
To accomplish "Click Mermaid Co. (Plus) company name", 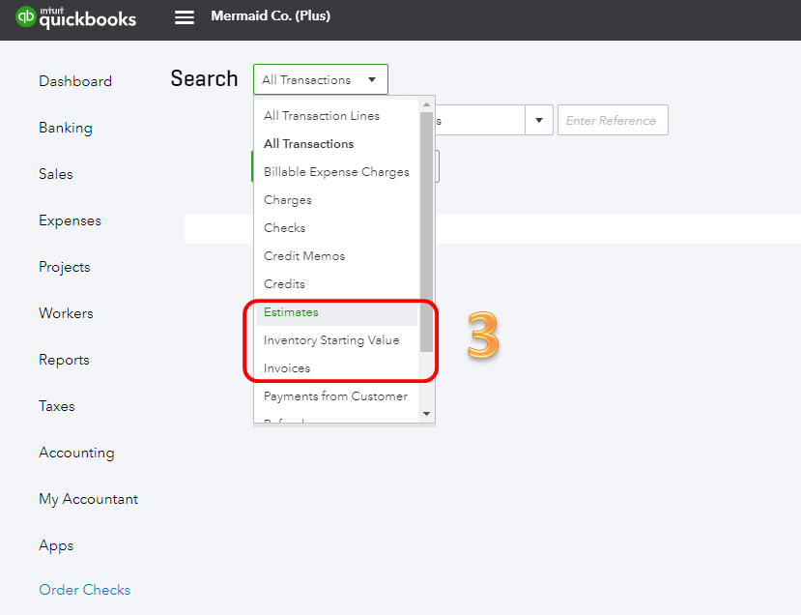I will tap(271, 15).
